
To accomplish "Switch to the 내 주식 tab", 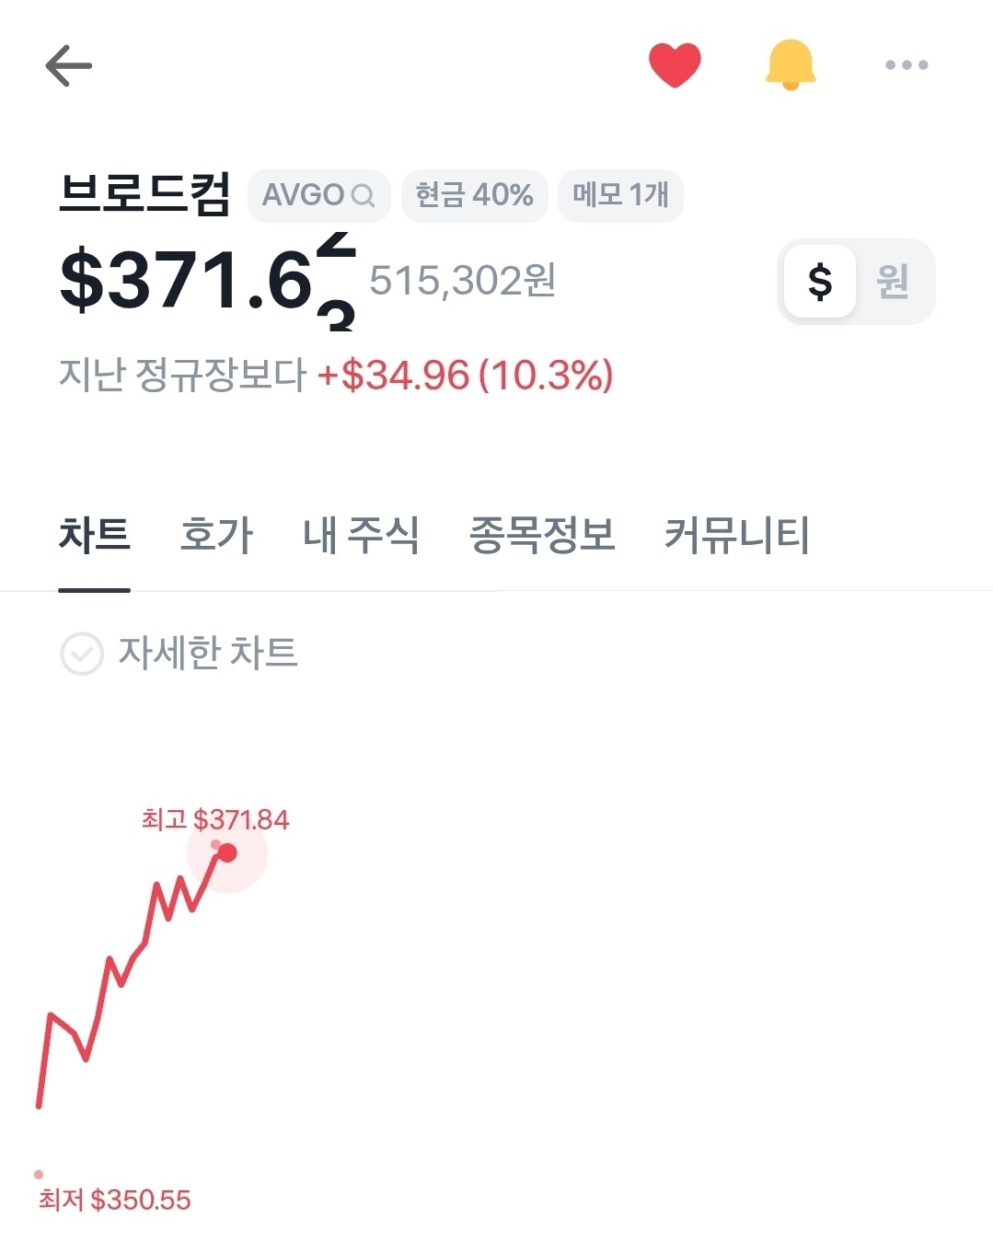I will coord(361,535).
